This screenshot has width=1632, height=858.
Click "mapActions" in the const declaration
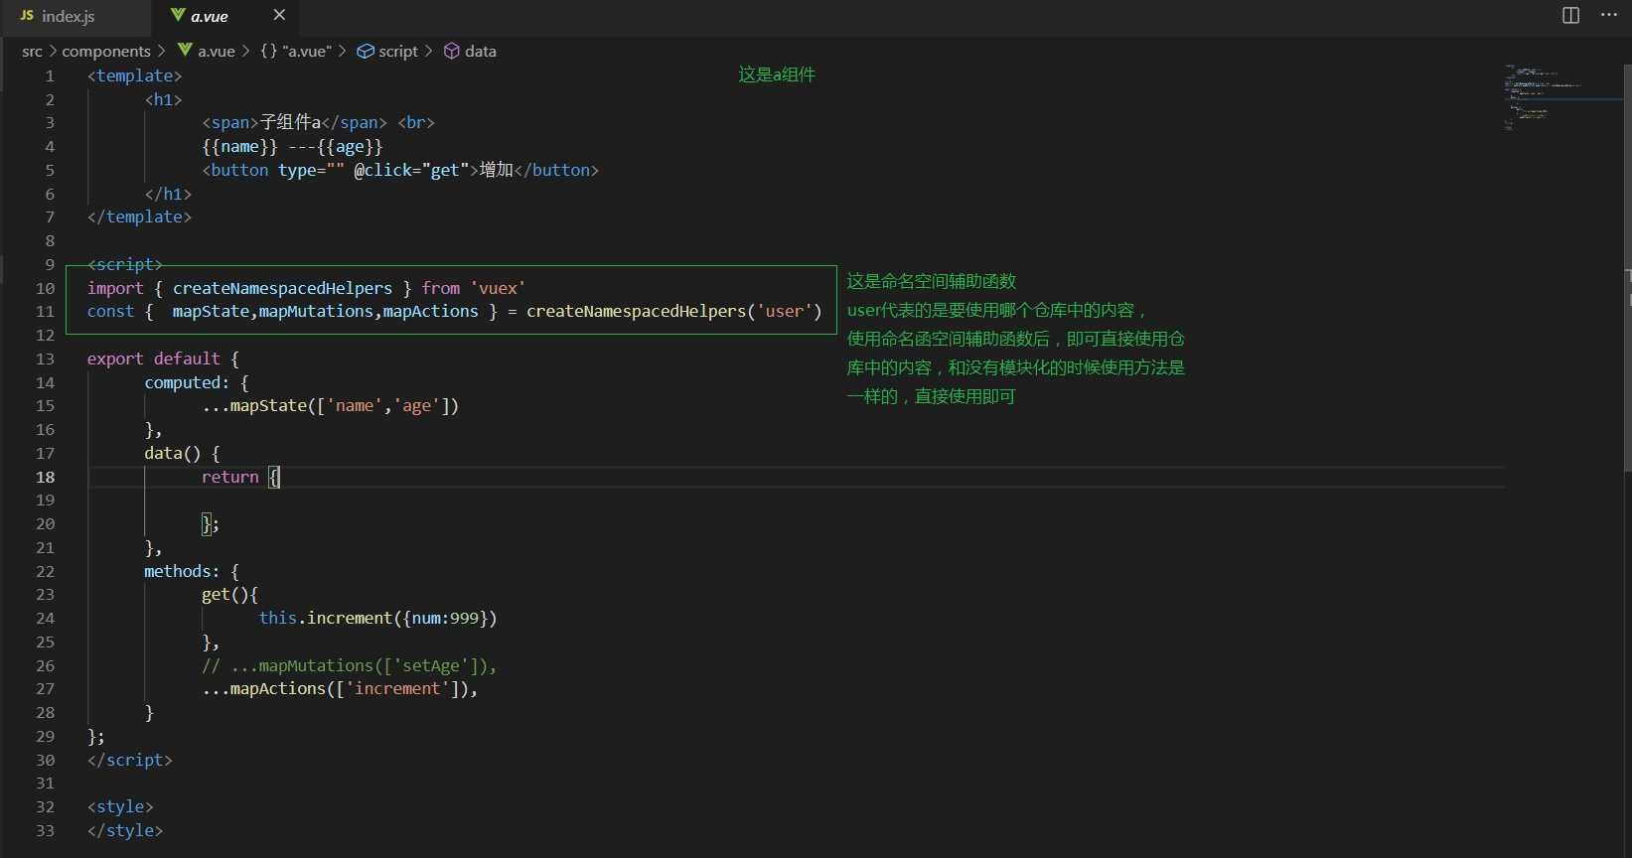point(430,311)
